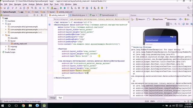The image size is (193, 108).
Task: Select the drawable folder in tree
Action: coord(13,38)
